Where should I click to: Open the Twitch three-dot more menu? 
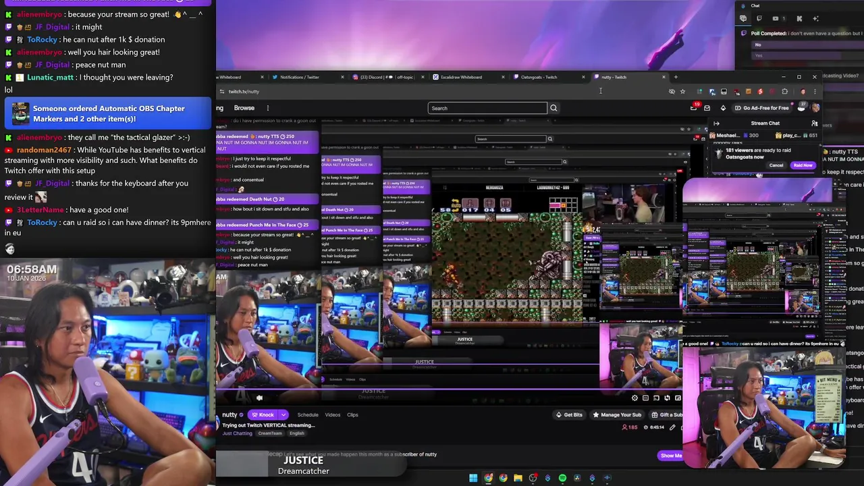tap(267, 108)
